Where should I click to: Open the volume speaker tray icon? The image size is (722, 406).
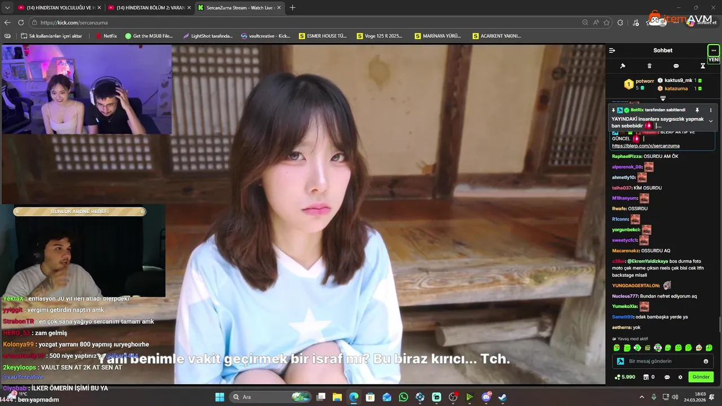675,397
